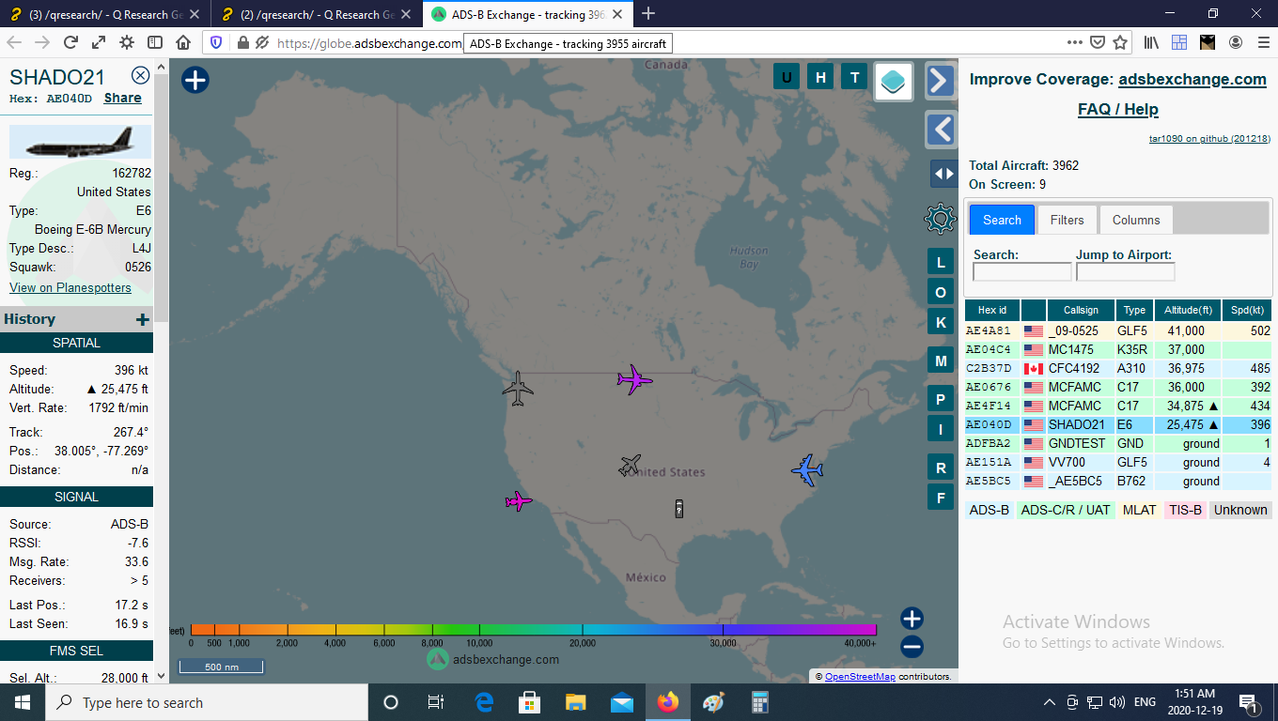Sort table by Type column

pos(1135,310)
